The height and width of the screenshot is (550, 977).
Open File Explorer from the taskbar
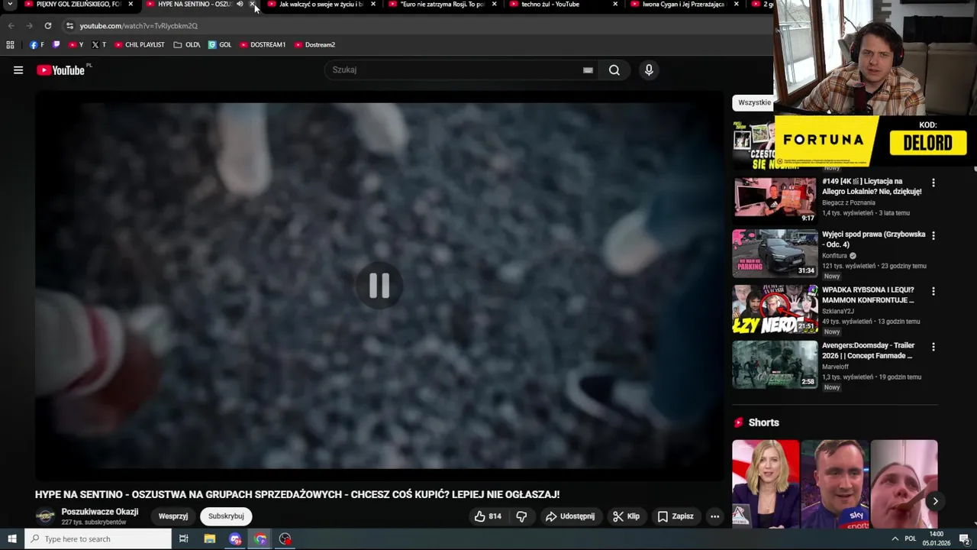pos(210,539)
